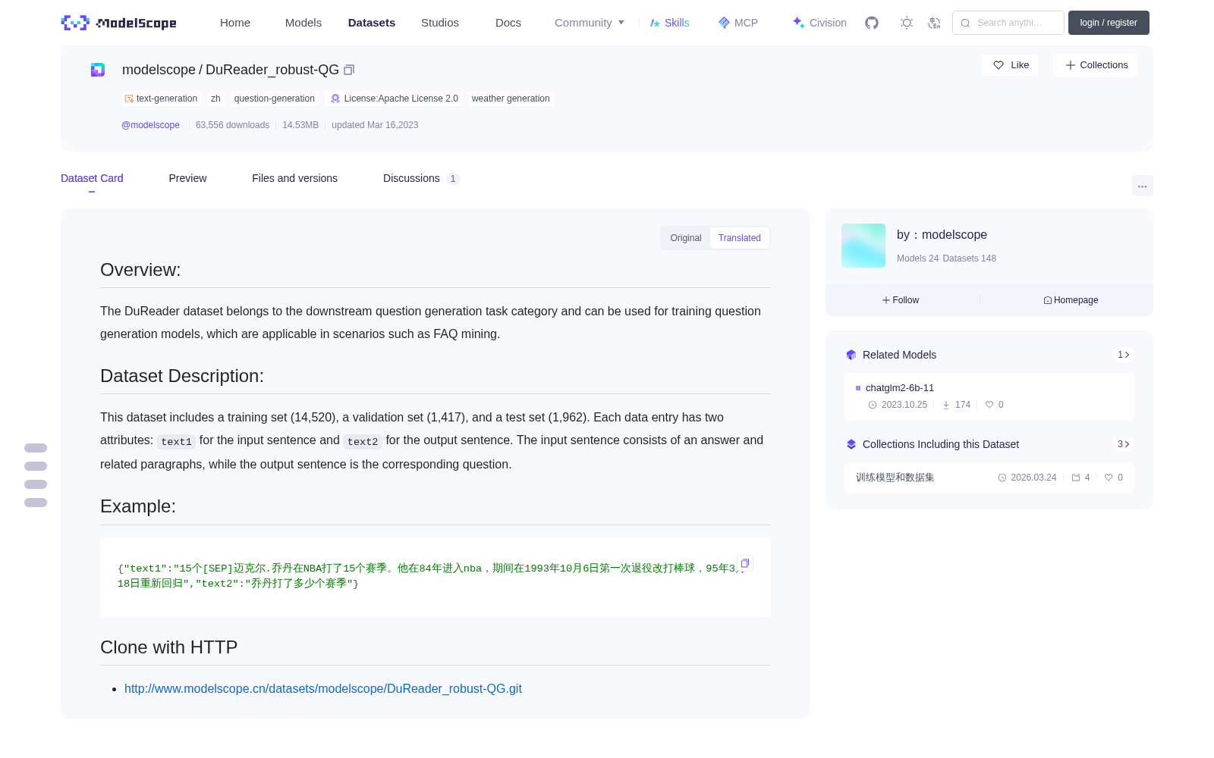Click the floating side outline widget
1214x758 pixels.
pyautogui.click(x=36, y=475)
